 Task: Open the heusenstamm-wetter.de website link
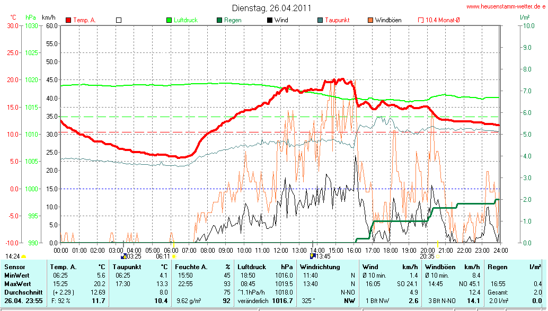pyautogui.click(x=506, y=6)
